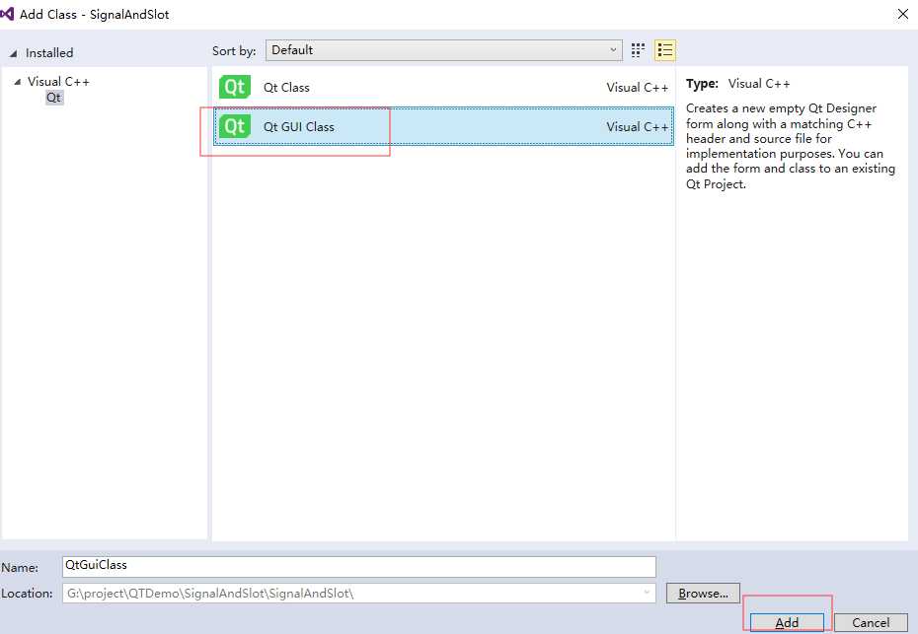Open the Location path dropdown arrow

[x=647, y=593]
